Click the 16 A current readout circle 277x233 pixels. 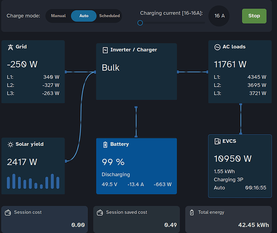click(219, 16)
